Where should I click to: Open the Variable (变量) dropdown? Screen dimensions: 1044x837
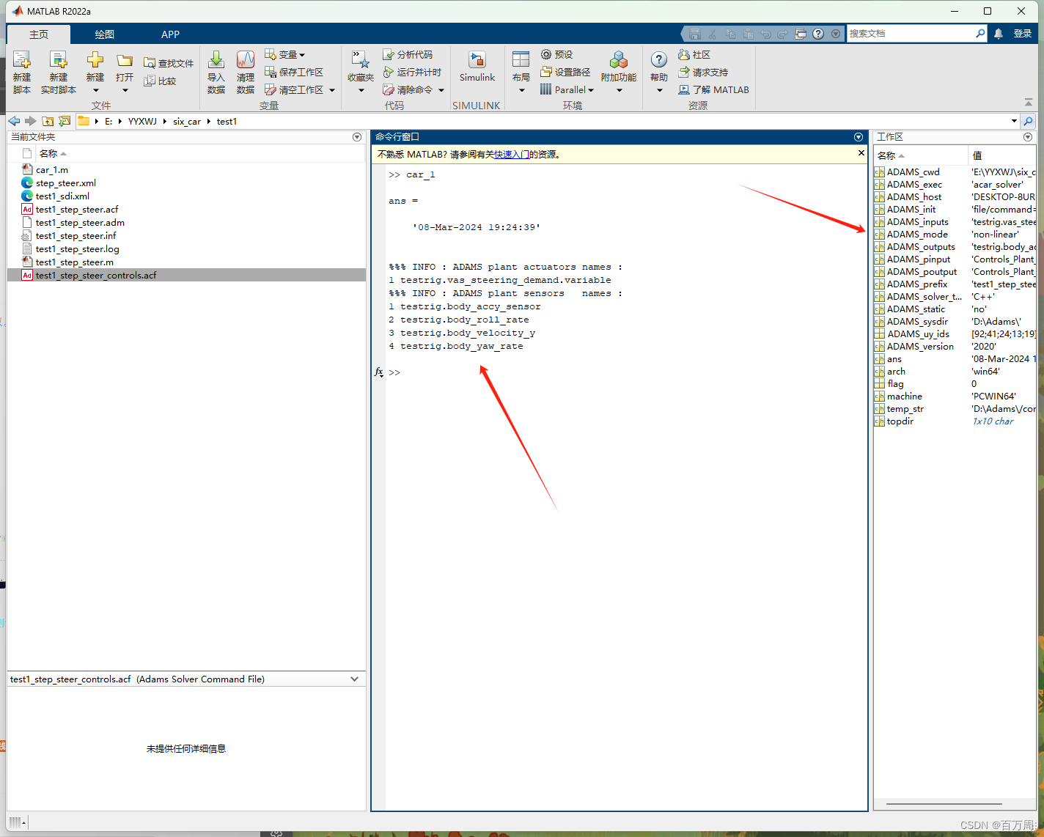(x=284, y=54)
